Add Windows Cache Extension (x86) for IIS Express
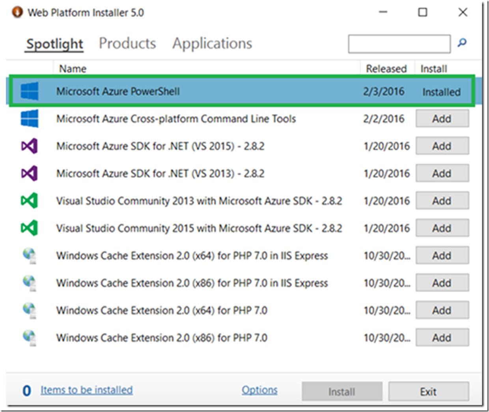The width and height of the screenshot is (489, 412). (x=442, y=283)
